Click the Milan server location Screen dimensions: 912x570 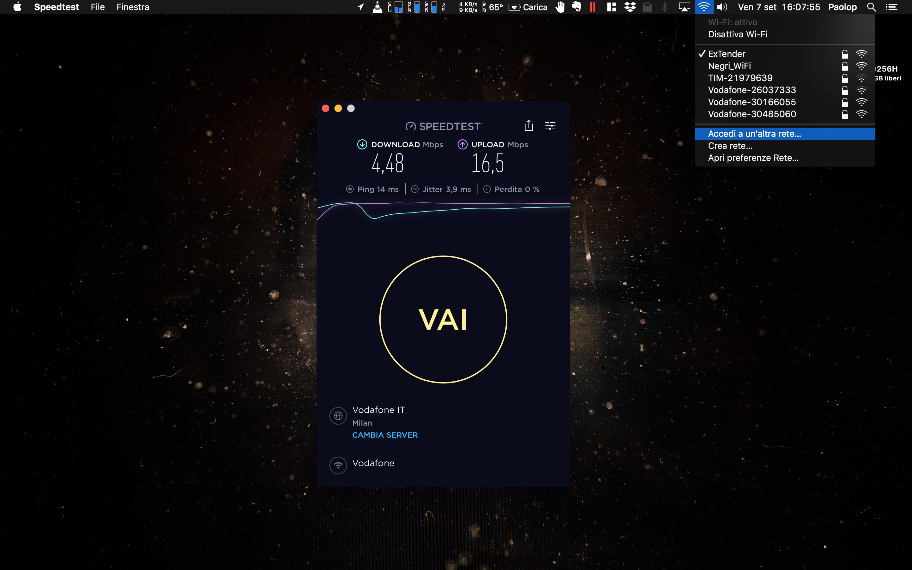362,423
